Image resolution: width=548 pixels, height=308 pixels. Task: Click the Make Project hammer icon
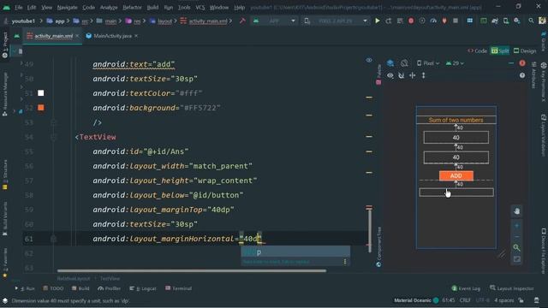[242, 21]
